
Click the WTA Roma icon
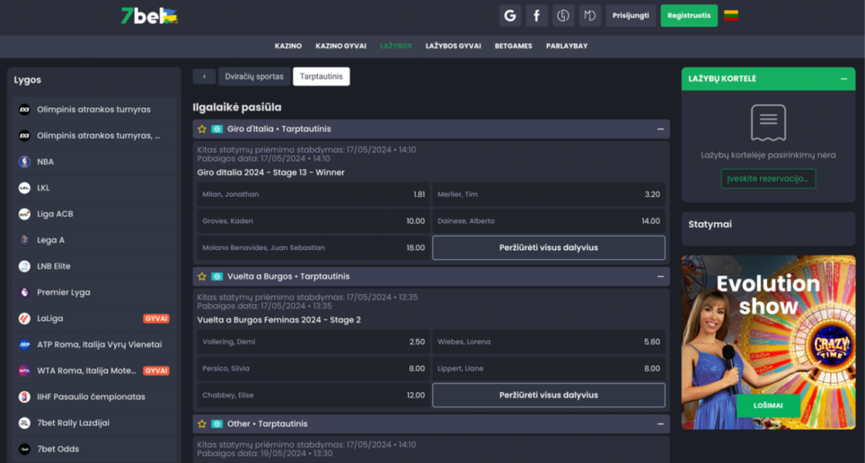pyautogui.click(x=24, y=370)
